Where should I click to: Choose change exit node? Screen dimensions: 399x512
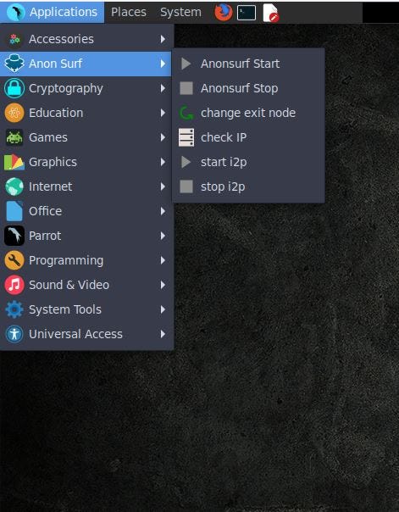[x=248, y=113]
